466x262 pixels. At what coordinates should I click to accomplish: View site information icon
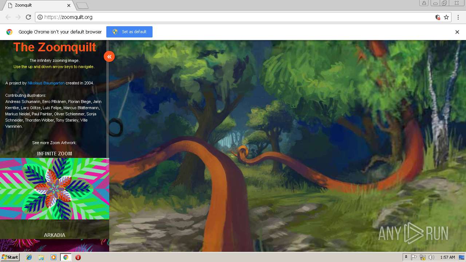[x=40, y=17]
